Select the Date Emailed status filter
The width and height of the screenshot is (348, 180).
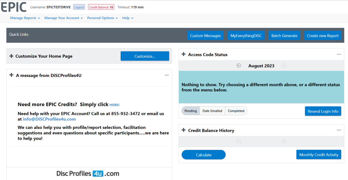point(212,111)
